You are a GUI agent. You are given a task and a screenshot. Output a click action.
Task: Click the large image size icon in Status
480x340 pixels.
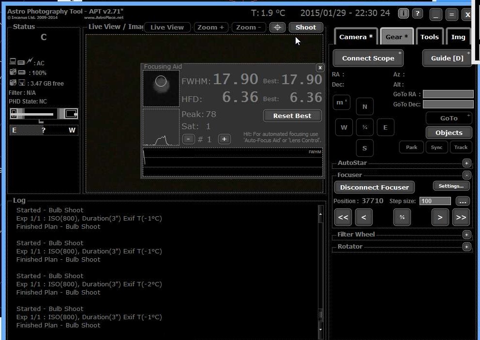click(71, 114)
